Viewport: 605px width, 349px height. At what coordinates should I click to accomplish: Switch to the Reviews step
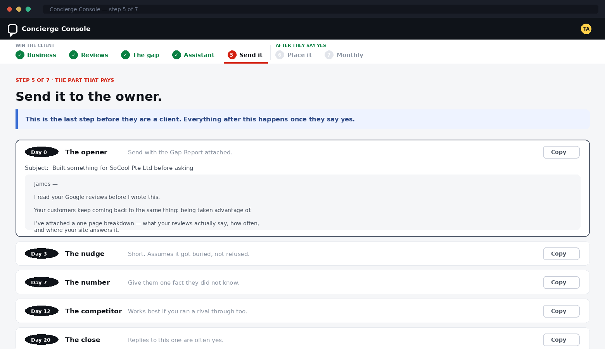coord(89,55)
